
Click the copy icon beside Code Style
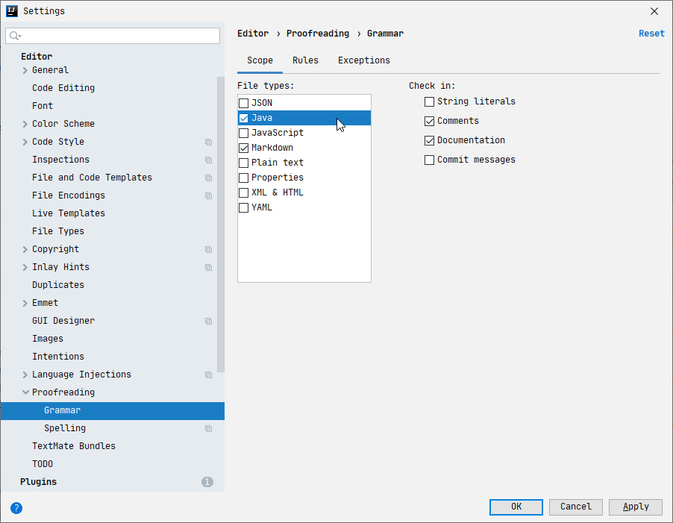tap(209, 142)
